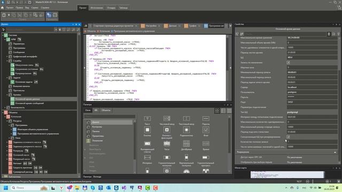
Task: Click the icon next to АРМ node
Action: pyautogui.click(x=19, y=39)
